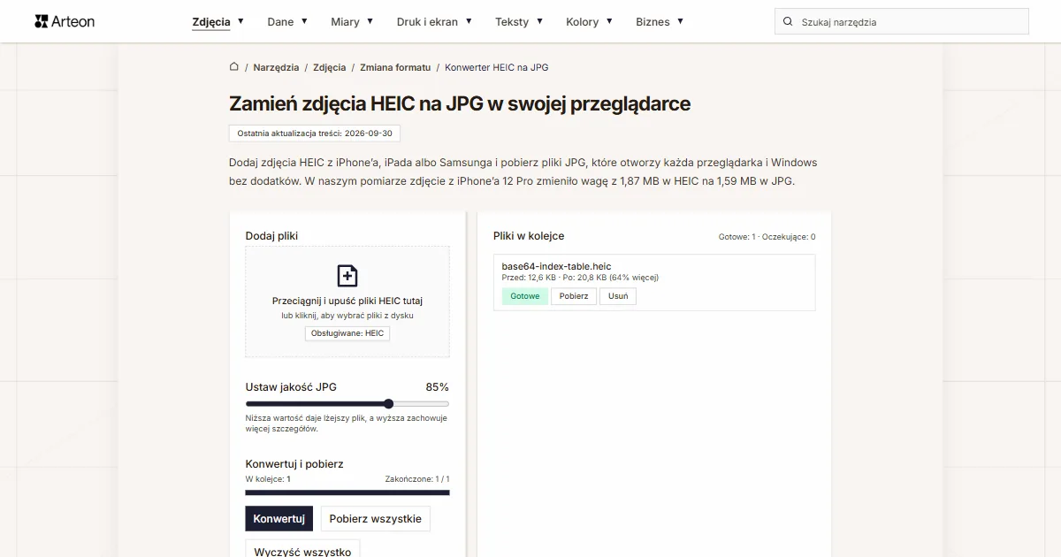This screenshot has width=1061, height=557.
Task: Open the Dane menu
Action: (x=280, y=22)
